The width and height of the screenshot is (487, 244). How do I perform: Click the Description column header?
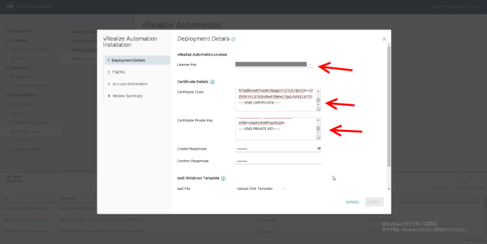67,198
